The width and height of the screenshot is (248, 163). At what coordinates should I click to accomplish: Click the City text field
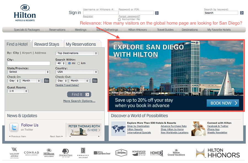tap(29, 63)
